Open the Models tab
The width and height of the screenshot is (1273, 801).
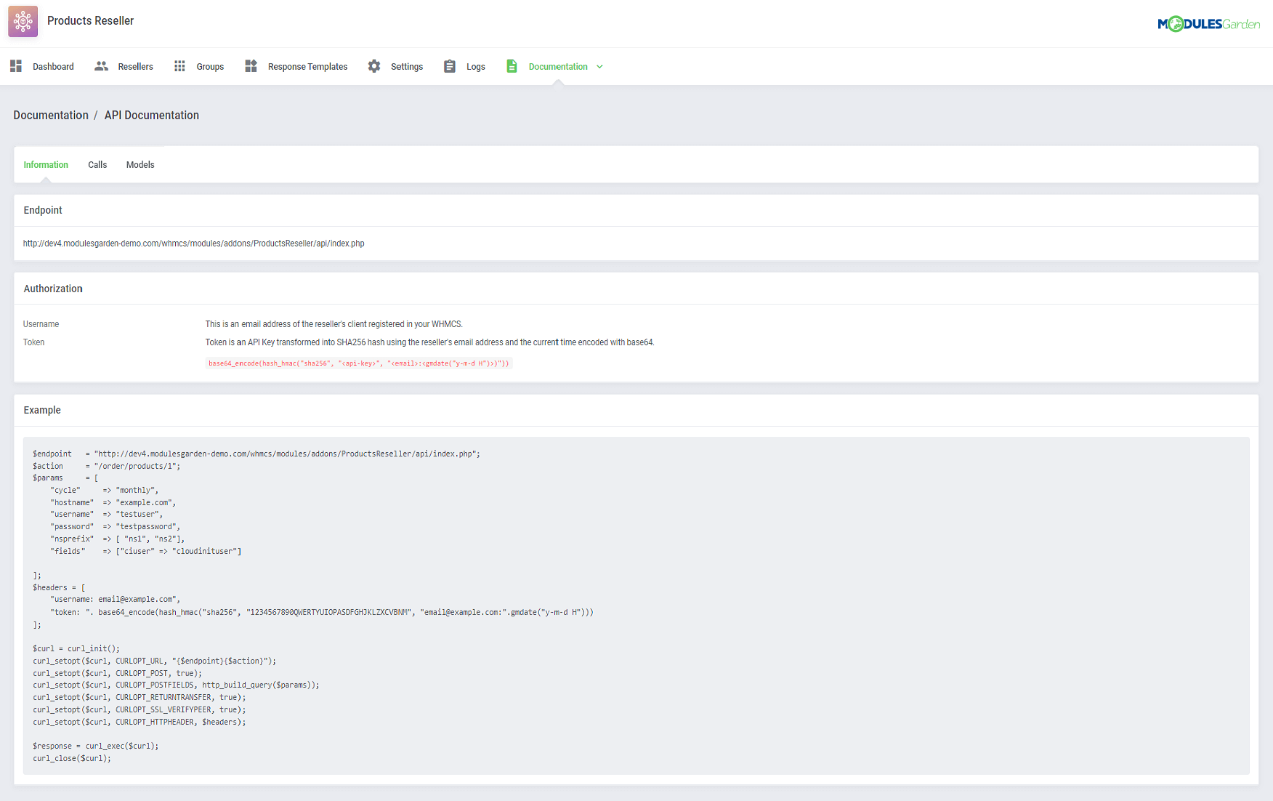click(x=140, y=164)
